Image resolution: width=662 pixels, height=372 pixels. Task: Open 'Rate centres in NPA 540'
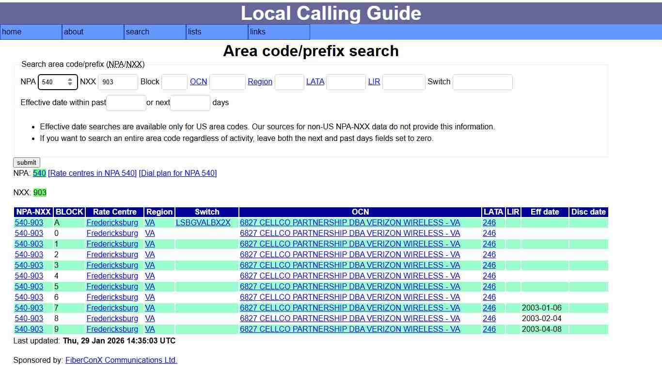coord(93,173)
